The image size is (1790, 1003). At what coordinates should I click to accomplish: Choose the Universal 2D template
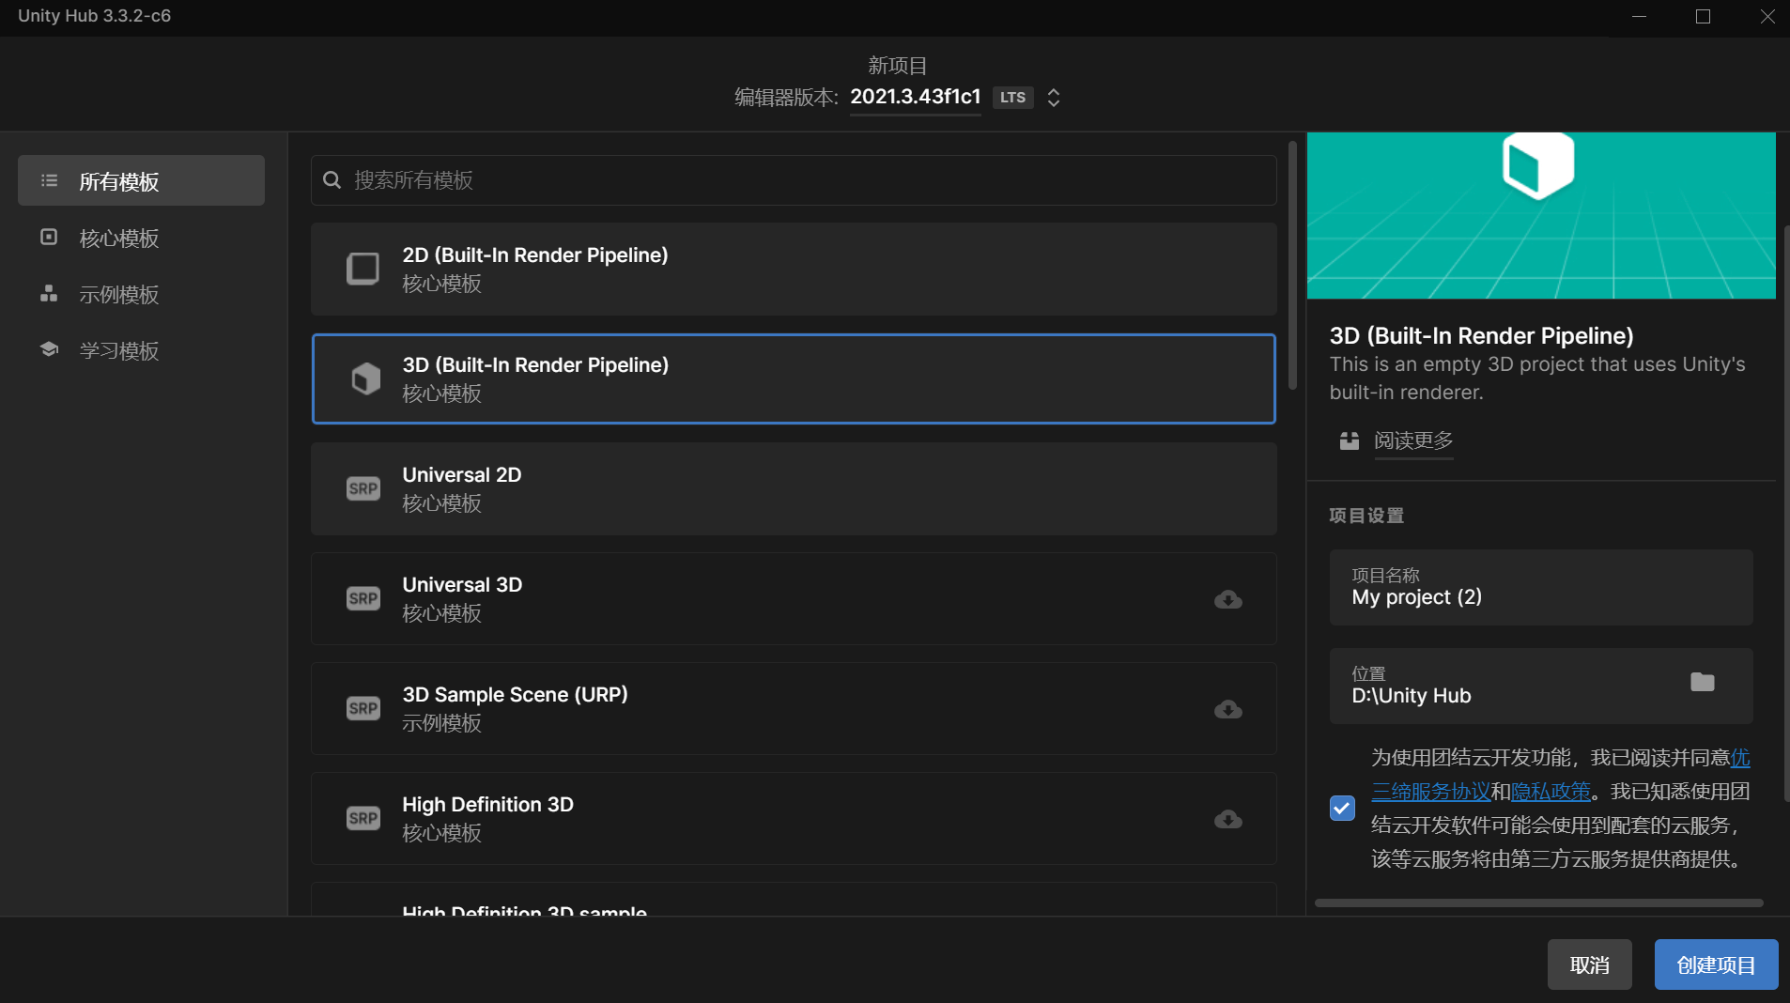(794, 488)
